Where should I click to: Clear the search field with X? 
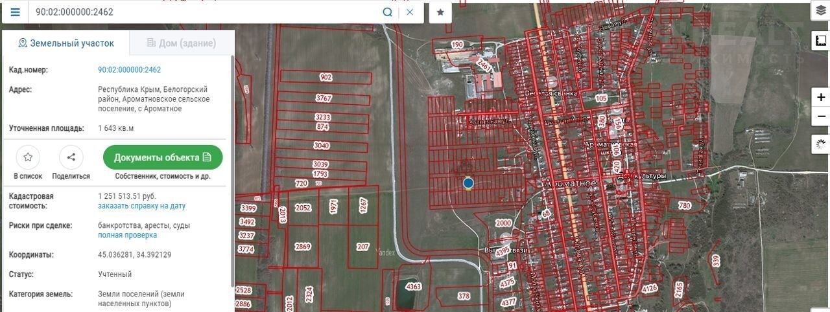(410, 12)
